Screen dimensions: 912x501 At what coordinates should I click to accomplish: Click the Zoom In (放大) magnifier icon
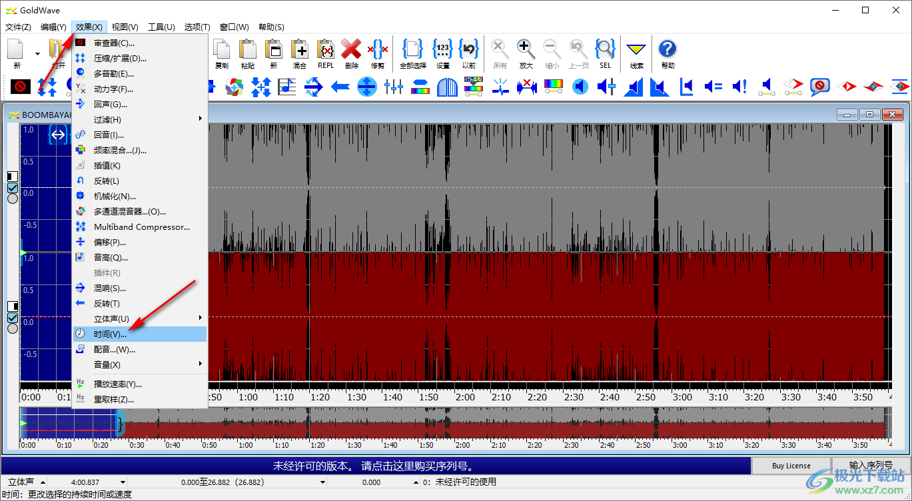click(526, 53)
